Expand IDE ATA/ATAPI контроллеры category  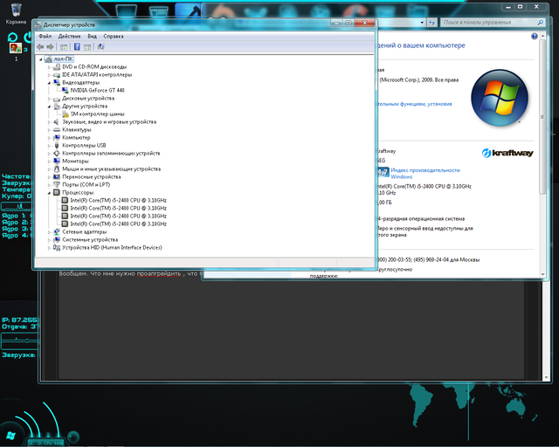[x=49, y=75]
